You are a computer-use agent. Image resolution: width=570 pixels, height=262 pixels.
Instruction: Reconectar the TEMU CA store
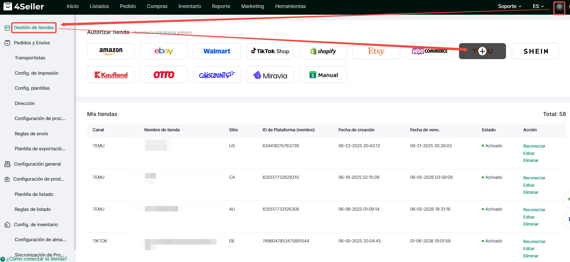(534, 178)
